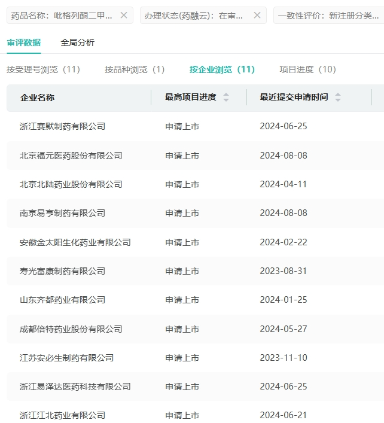
Task: Select the 审评数据 tab
Action: 24,42
